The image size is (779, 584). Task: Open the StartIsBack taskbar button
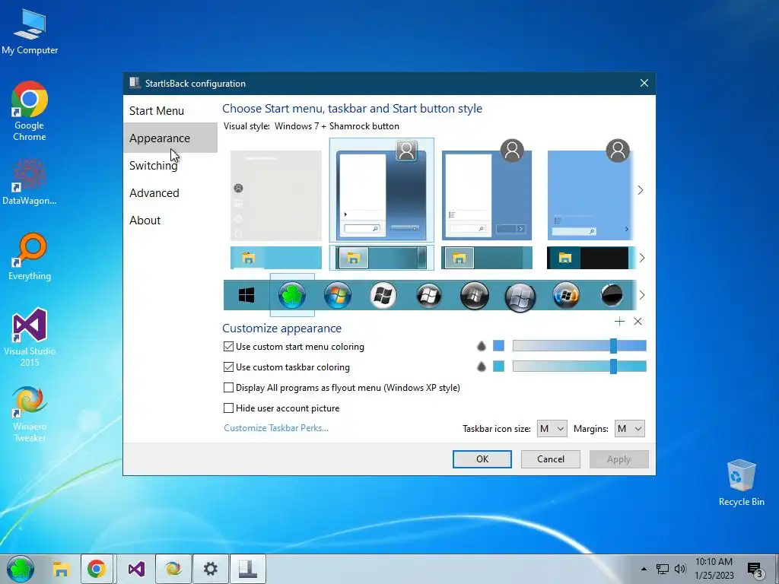click(247, 569)
